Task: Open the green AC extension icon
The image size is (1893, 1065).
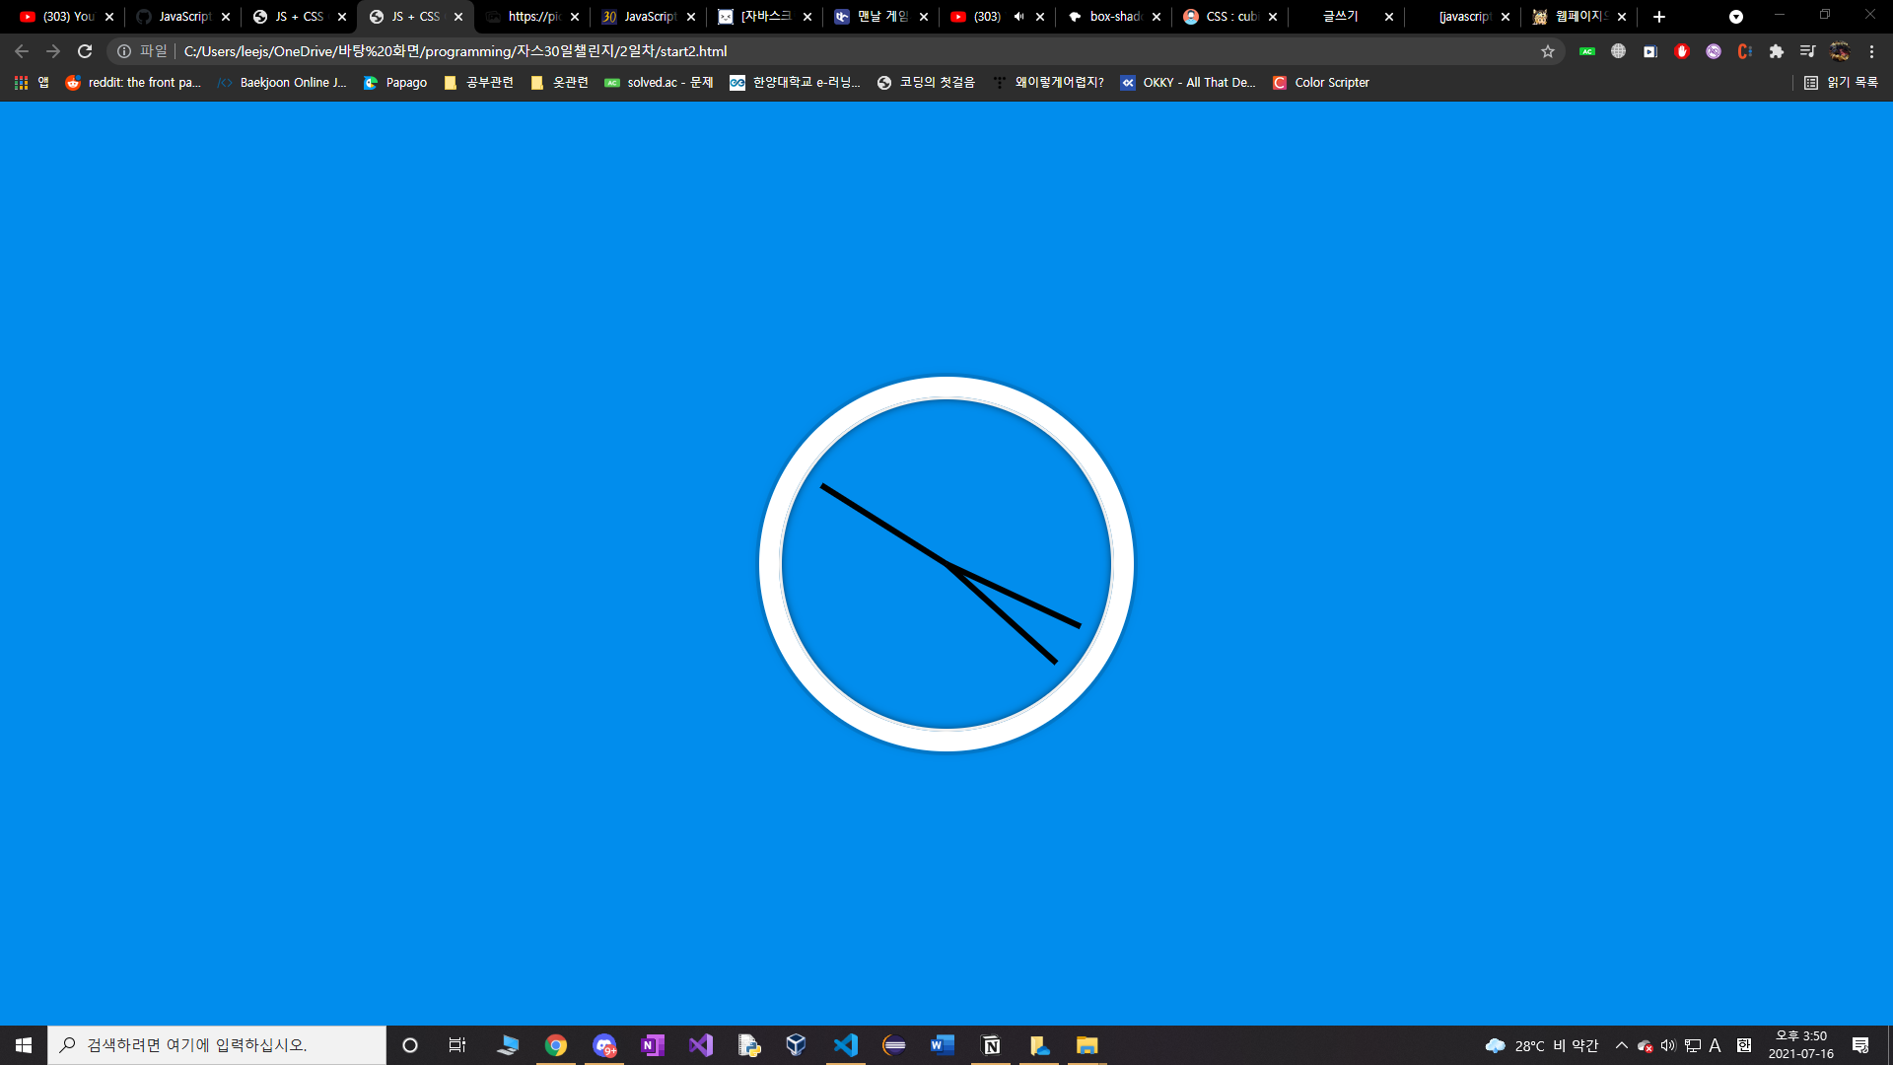Action: (x=1586, y=51)
